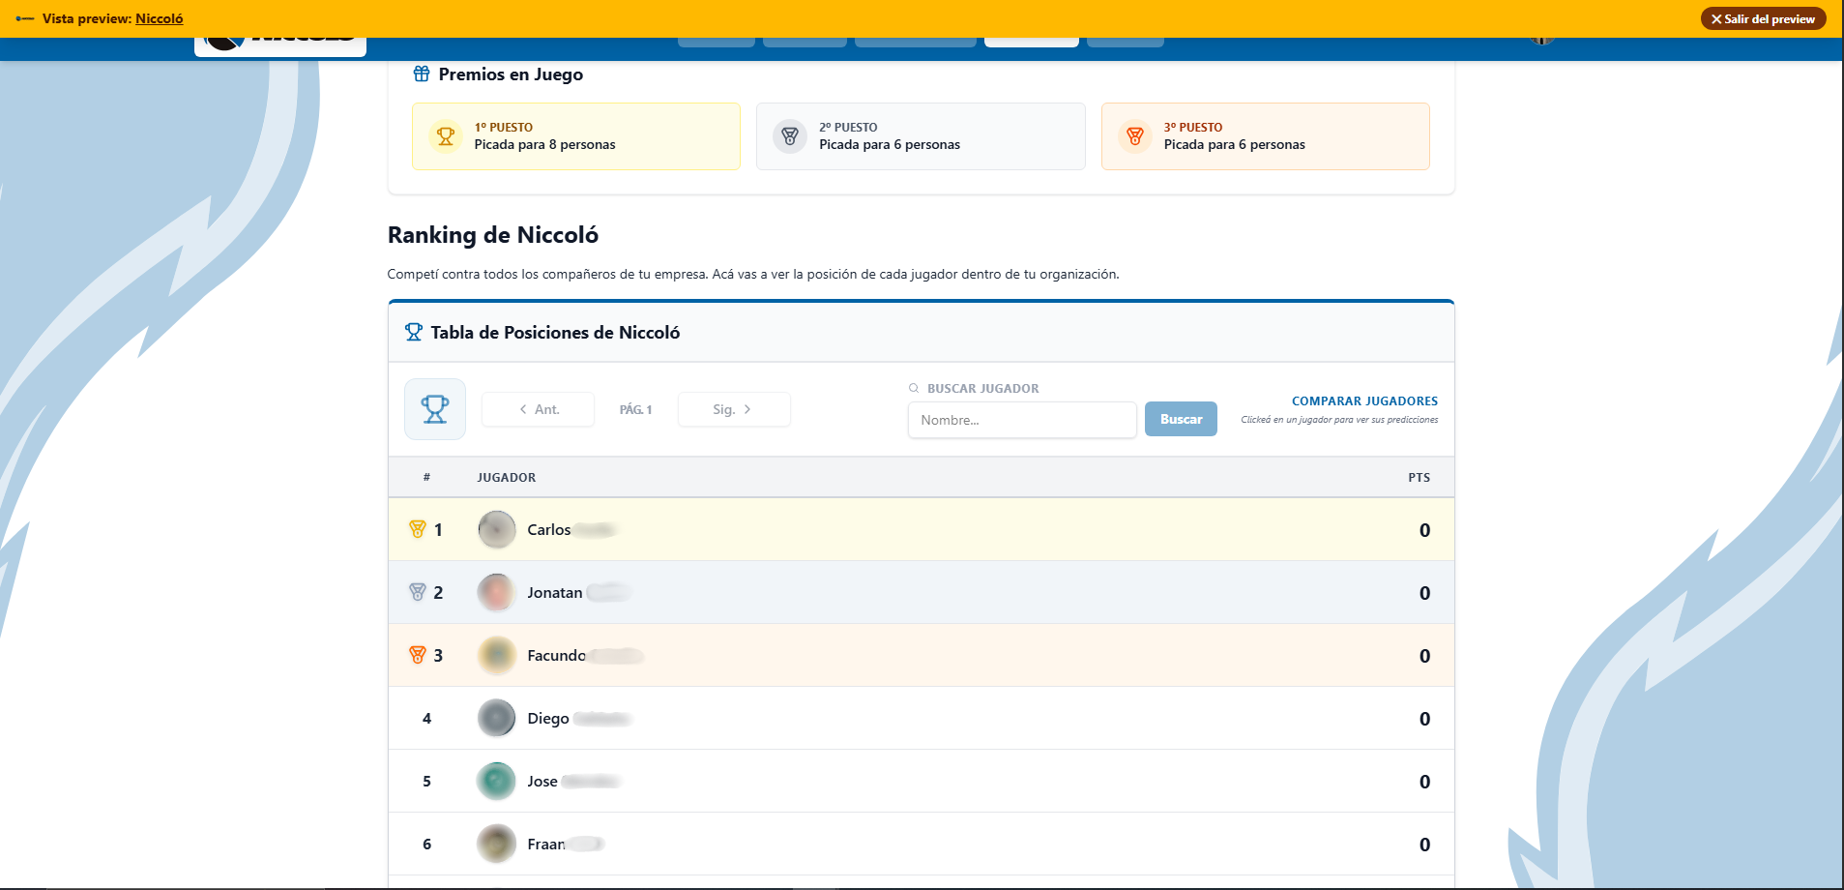Open the Comparar Jugadores link
Image resolution: width=1844 pixels, height=890 pixels.
point(1364,400)
